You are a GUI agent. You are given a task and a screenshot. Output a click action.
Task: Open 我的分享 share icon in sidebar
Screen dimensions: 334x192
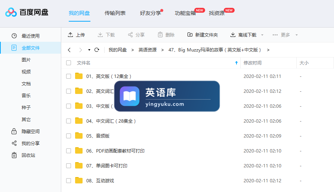[14, 143]
